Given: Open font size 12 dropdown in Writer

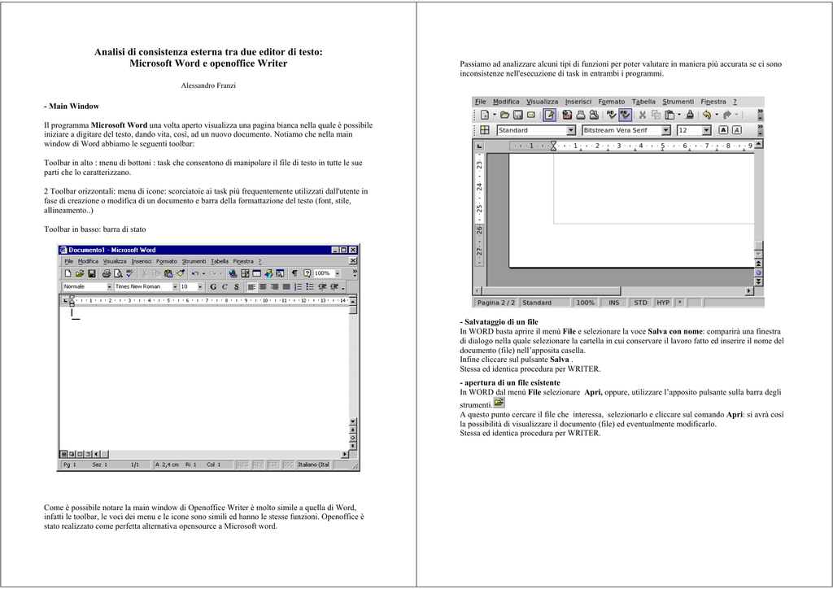Looking at the screenshot, I should (707, 130).
